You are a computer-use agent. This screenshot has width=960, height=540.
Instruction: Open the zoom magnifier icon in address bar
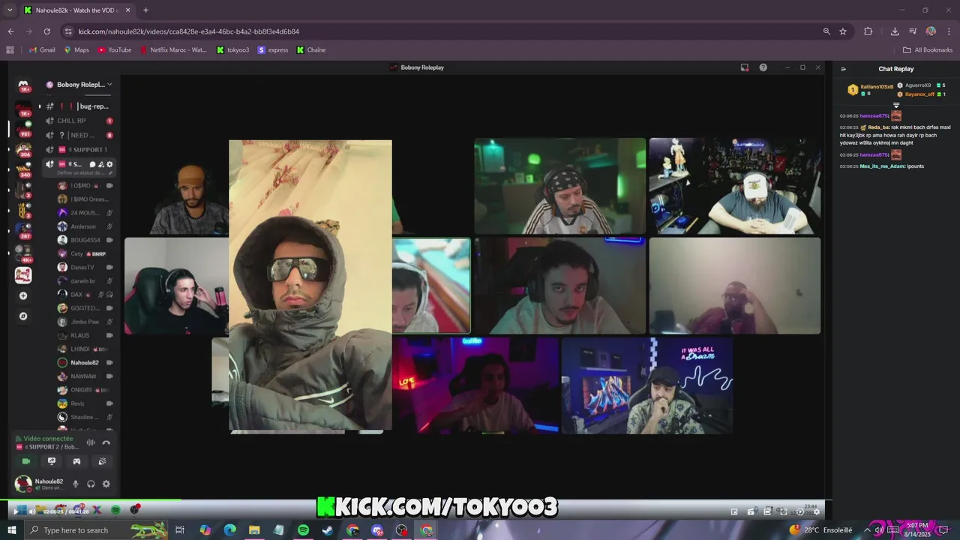point(826,31)
